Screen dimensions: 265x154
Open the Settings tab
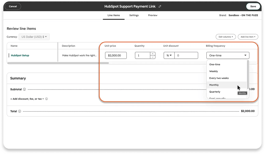(x=134, y=15)
